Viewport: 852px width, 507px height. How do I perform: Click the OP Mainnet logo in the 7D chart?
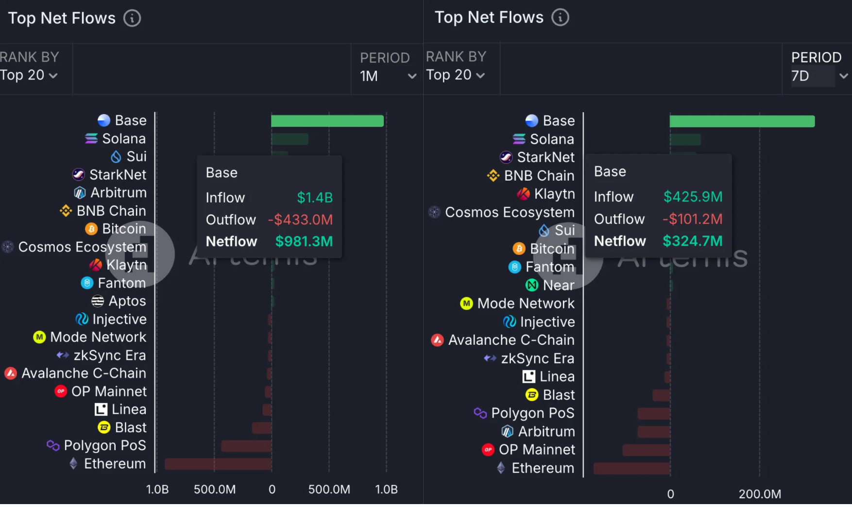pyautogui.click(x=488, y=450)
